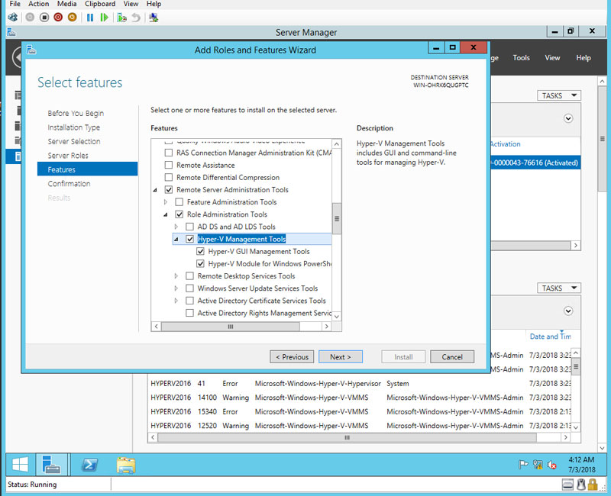Click the padlock icon in status bar

[593, 485]
